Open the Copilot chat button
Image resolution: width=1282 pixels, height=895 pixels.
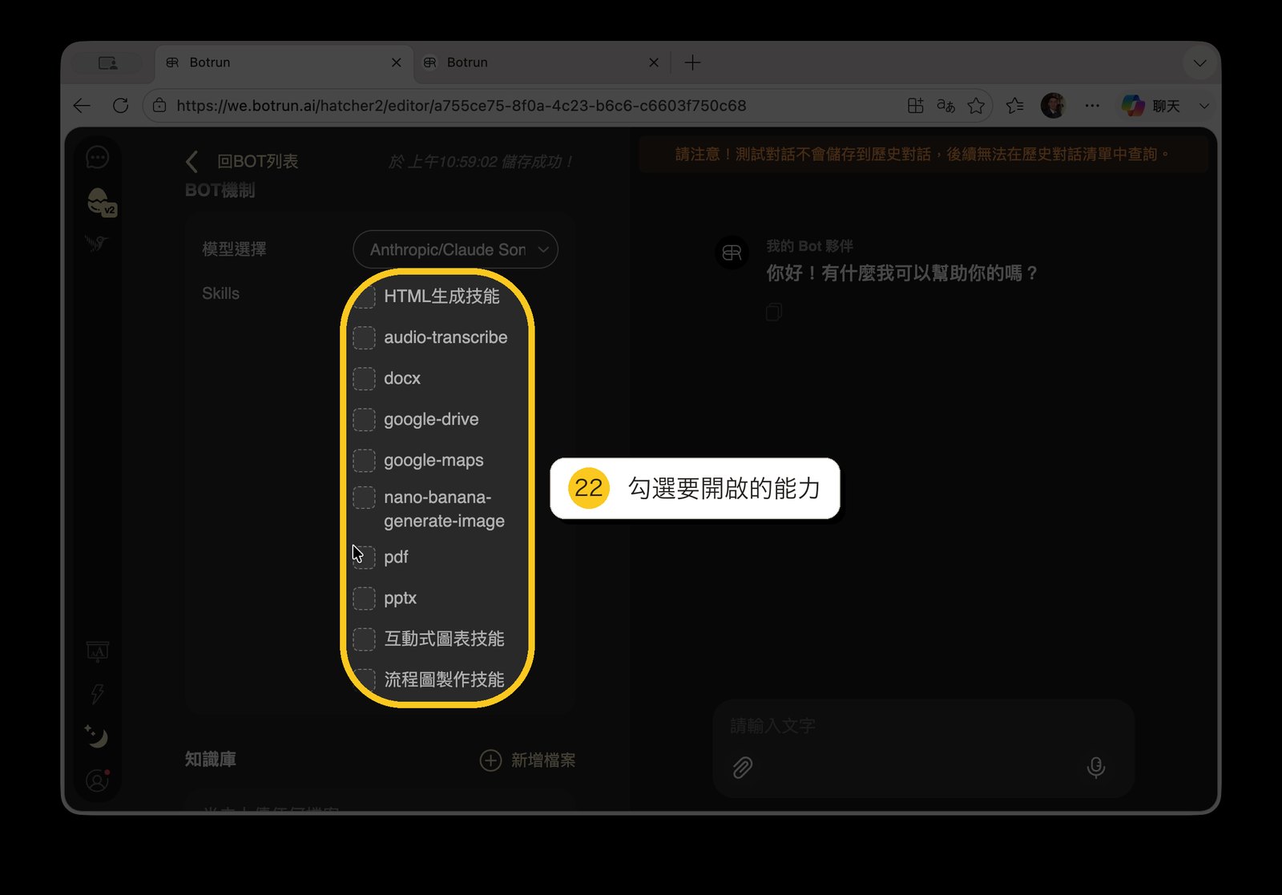[x=1151, y=106]
